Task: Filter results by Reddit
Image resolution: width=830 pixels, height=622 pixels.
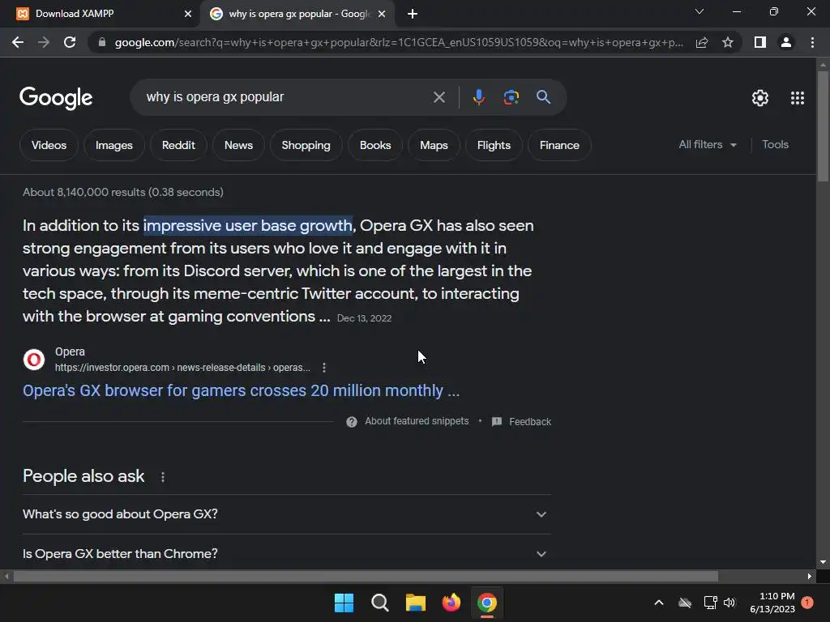Action: [x=178, y=145]
